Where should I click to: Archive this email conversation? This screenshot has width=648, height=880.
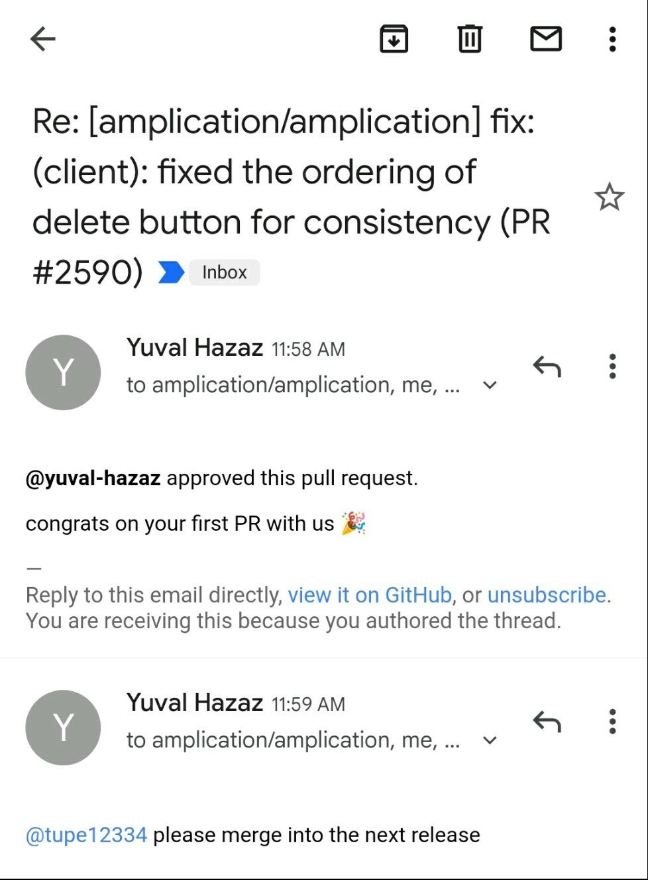pyautogui.click(x=394, y=39)
